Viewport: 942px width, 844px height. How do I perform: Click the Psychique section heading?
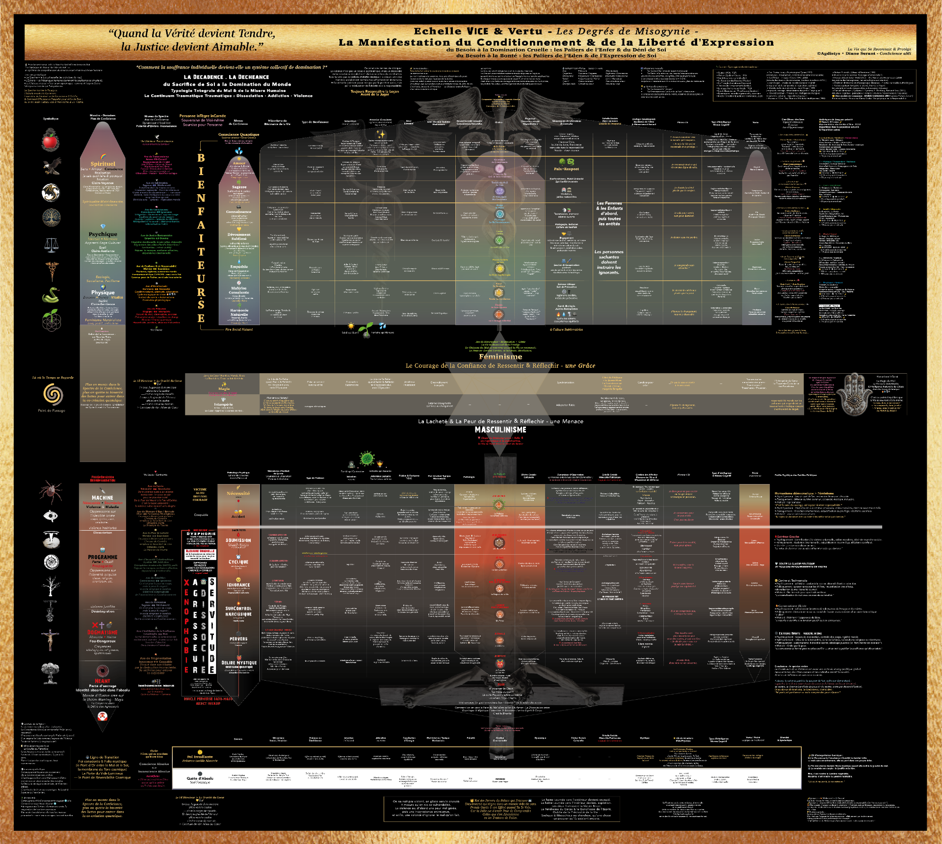click(x=103, y=234)
